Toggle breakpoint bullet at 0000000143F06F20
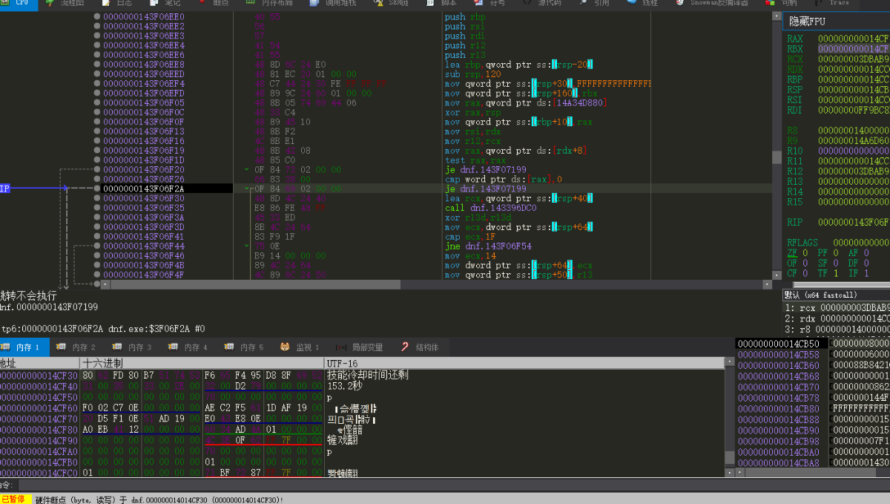The image size is (890, 504). 97,169
